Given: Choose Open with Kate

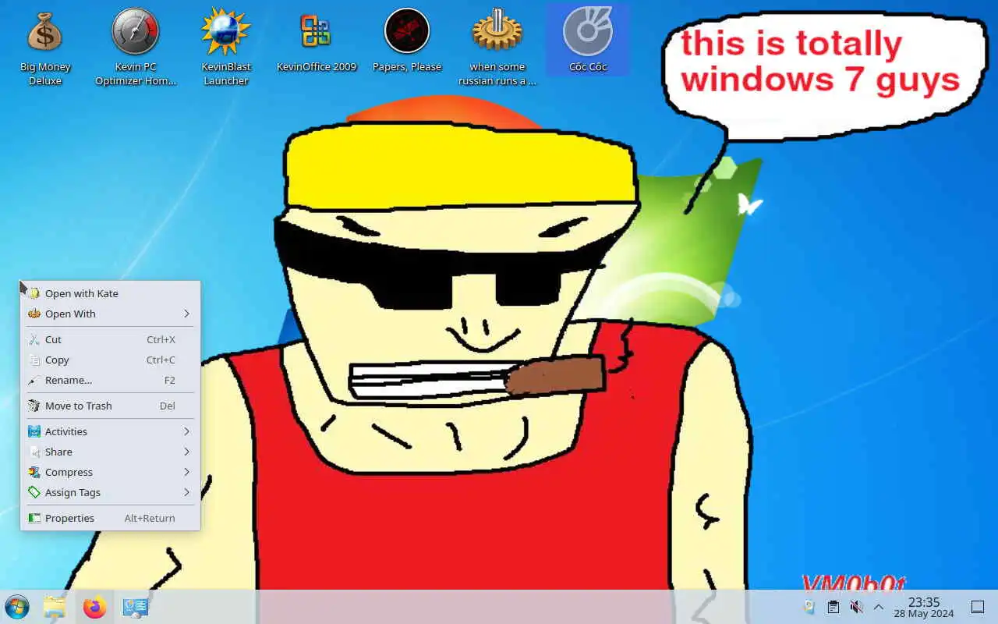Looking at the screenshot, I should [110, 293].
